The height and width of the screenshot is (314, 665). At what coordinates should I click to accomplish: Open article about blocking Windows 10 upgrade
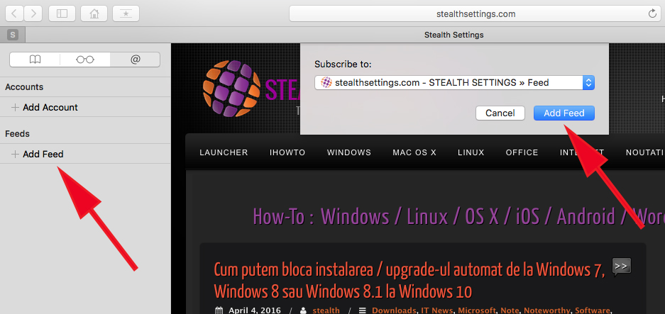pos(410,280)
